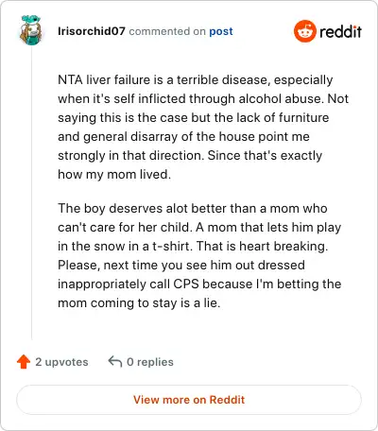Click the orange upvote arrow icon
The height and width of the screenshot is (431, 378).
[x=24, y=362]
